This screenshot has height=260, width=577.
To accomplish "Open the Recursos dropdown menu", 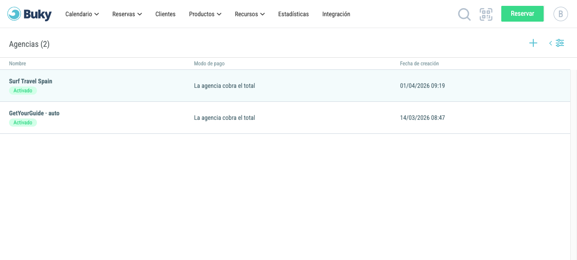I will point(250,14).
